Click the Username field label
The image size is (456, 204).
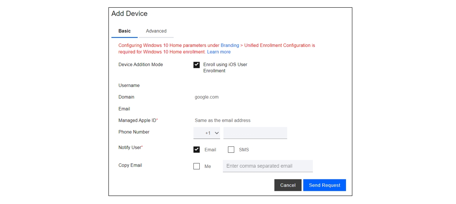point(129,85)
